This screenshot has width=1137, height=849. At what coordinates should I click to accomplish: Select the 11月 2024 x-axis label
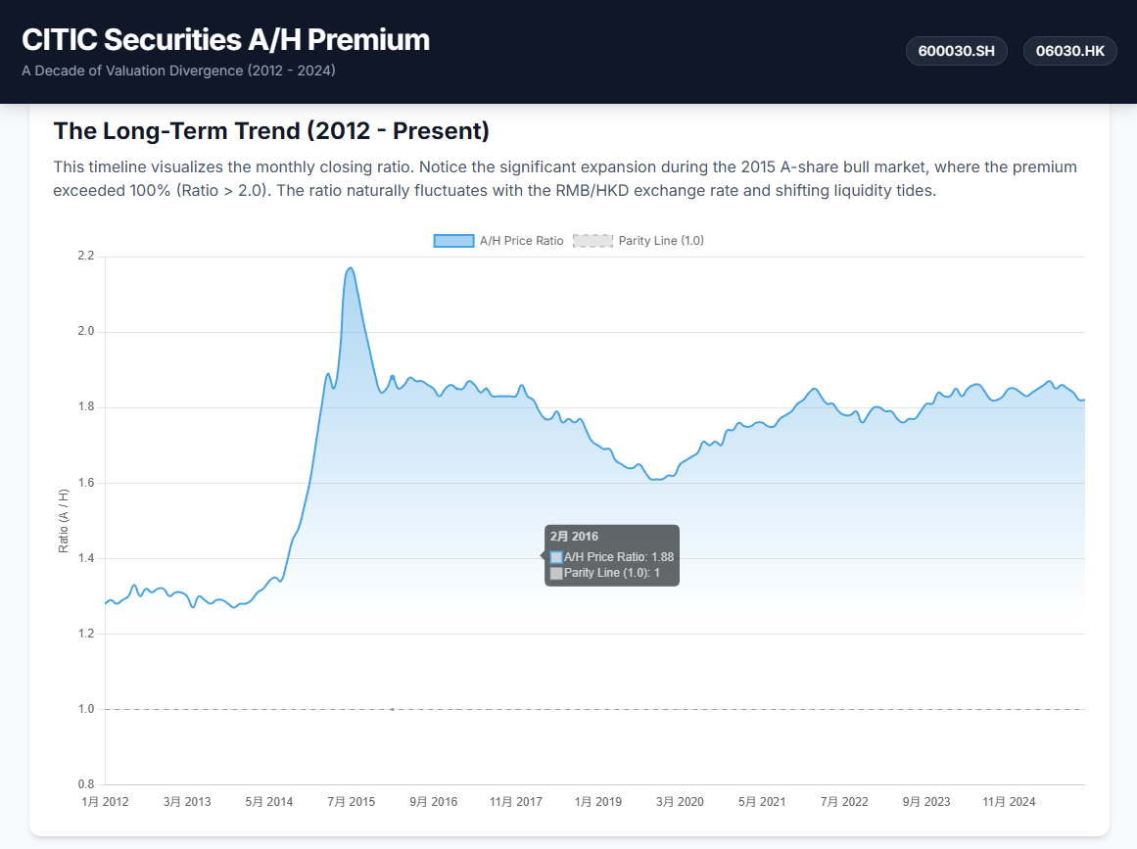pyautogui.click(x=1009, y=802)
